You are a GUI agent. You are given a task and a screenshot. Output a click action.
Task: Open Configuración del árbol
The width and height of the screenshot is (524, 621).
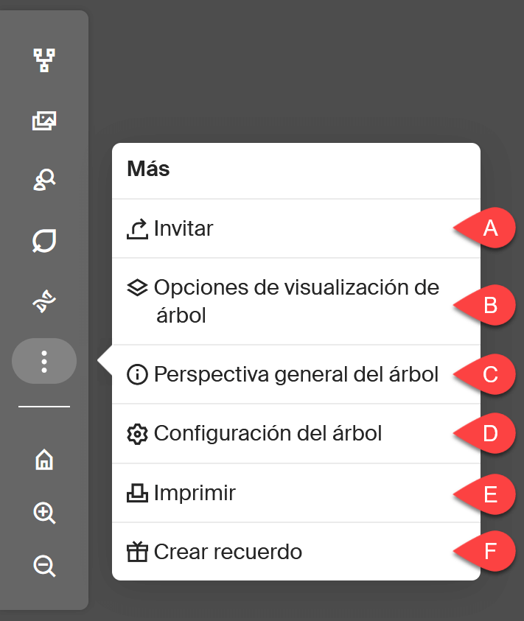click(296, 434)
